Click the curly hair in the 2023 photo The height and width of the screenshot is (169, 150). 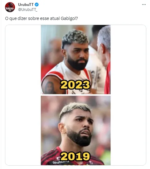click(x=75, y=37)
